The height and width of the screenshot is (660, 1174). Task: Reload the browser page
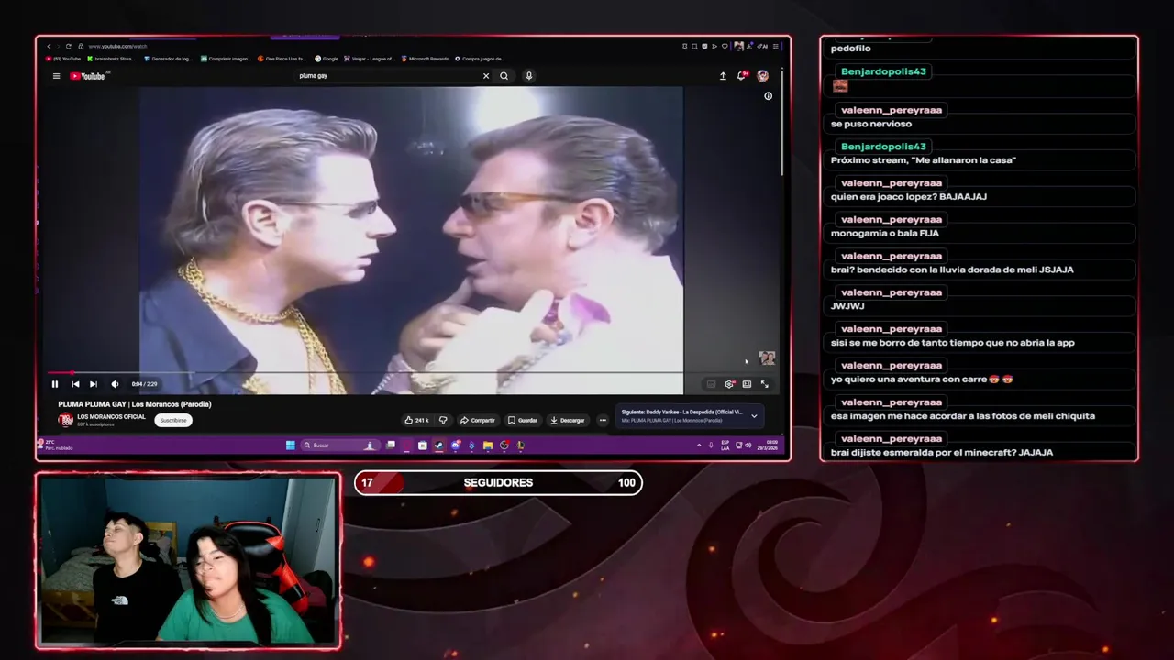coord(71,46)
